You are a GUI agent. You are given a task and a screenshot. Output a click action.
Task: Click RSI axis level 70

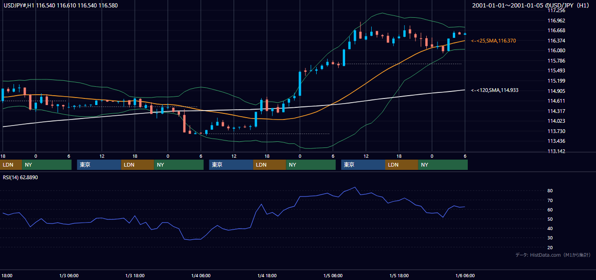pos(550,200)
